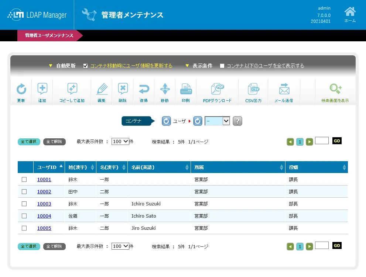
Task: Click bottom 全て解除 button
Action: (54, 246)
